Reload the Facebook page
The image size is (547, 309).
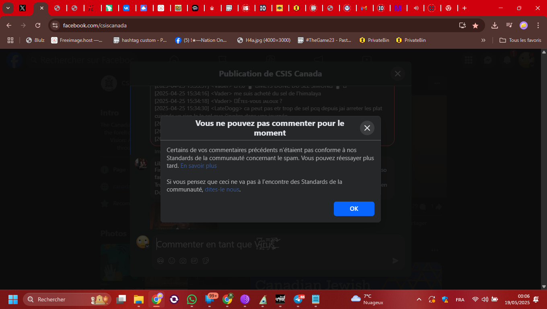(38, 25)
